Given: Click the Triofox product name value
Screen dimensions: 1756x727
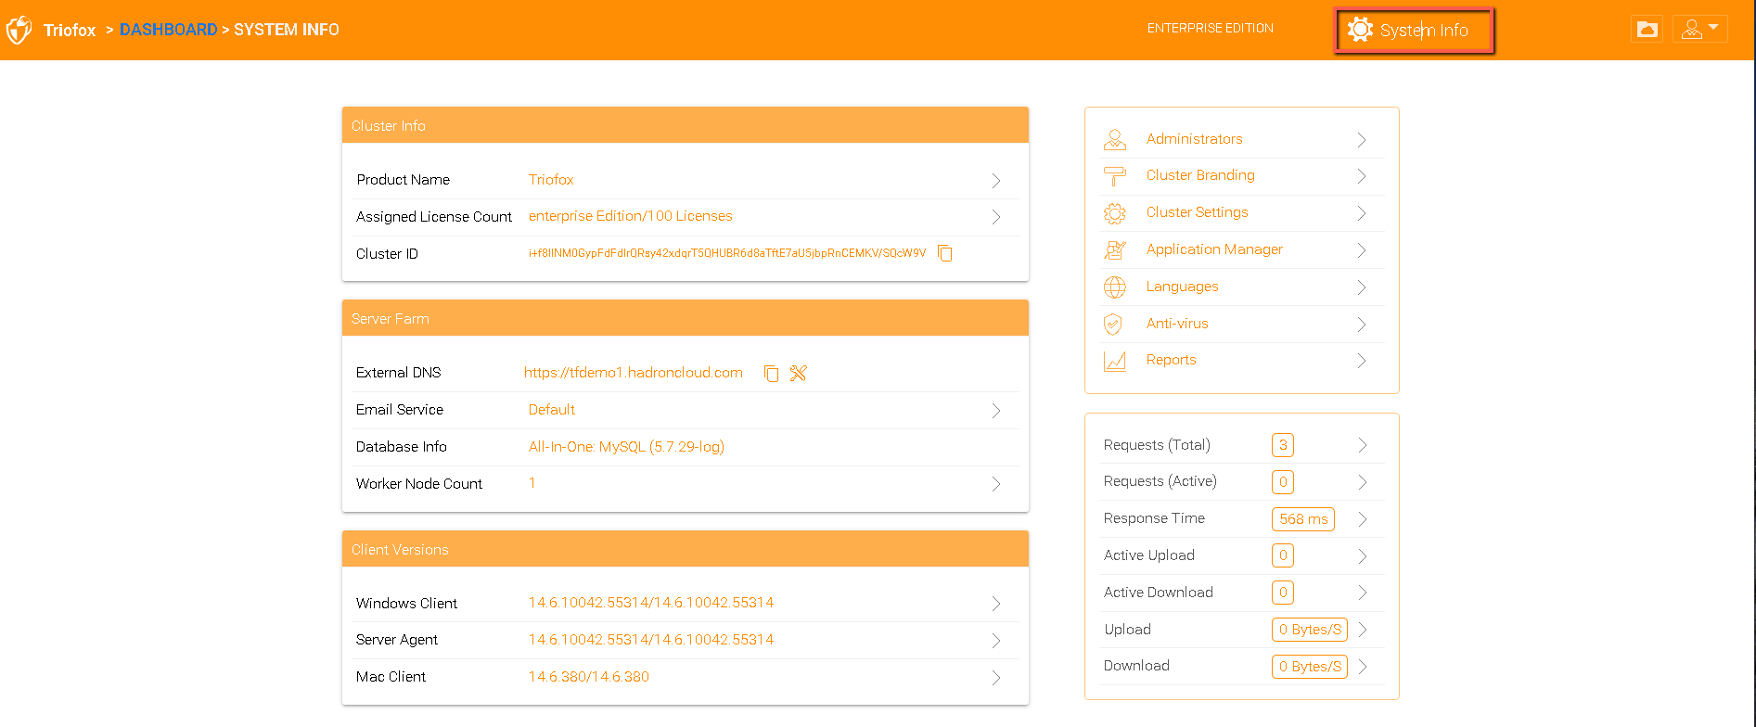Looking at the screenshot, I should coord(551,180).
